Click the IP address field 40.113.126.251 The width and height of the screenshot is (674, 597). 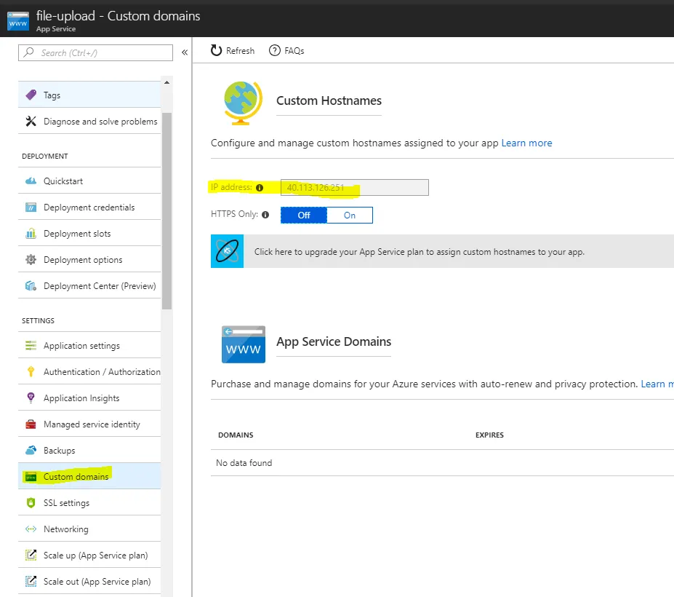(355, 188)
